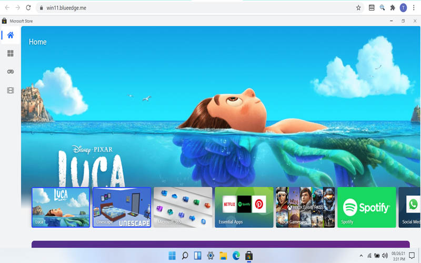
Task: Open File Explorer from taskbar
Action: pyautogui.click(x=223, y=256)
